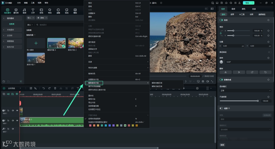Viewport: 275px width, 149px height.
Task: Toggle the 影像合成 compositing switch
Action: point(222,80)
